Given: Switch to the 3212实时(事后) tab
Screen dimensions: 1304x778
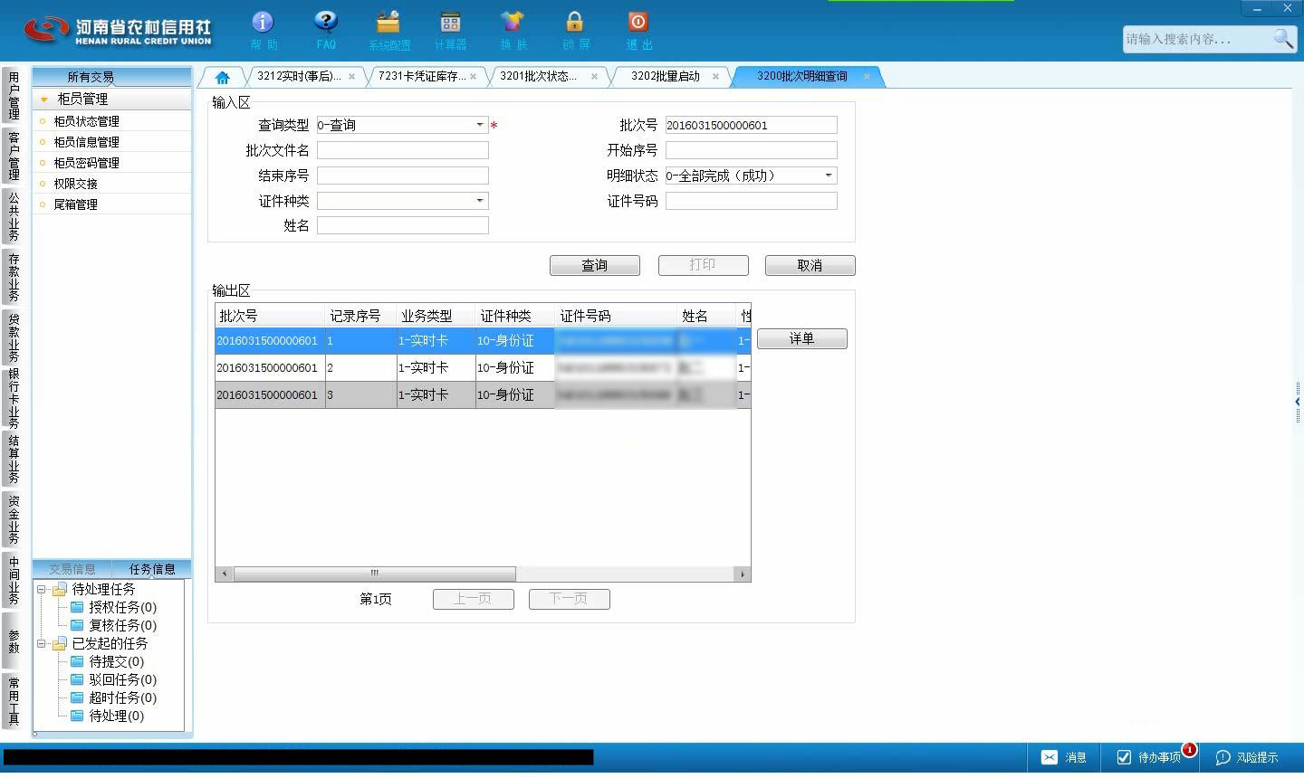Looking at the screenshot, I should pos(299,77).
